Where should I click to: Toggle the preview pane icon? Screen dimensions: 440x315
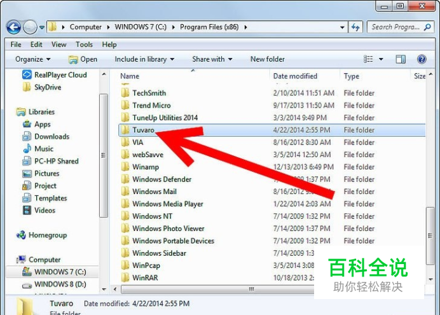click(401, 59)
